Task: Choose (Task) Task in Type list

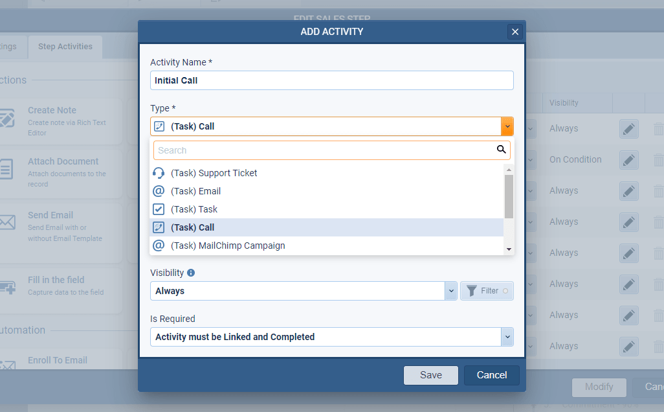Action: tap(194, 209)
